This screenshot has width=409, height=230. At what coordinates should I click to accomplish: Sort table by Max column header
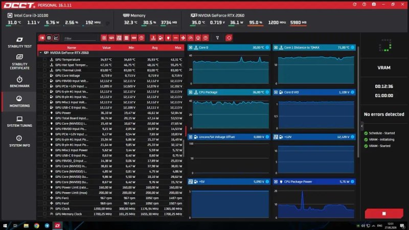click(x=178, y=48)
